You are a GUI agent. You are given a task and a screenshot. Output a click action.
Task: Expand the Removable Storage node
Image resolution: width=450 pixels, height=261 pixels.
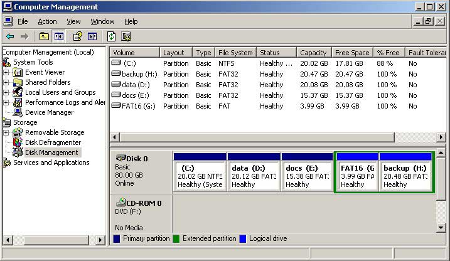6,132
